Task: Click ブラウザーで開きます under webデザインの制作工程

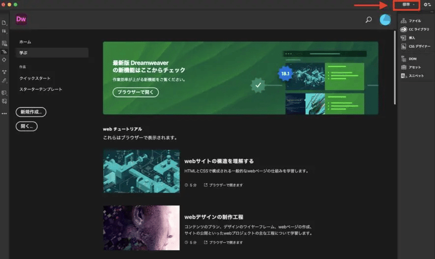Action: click(x=223, y=243)
